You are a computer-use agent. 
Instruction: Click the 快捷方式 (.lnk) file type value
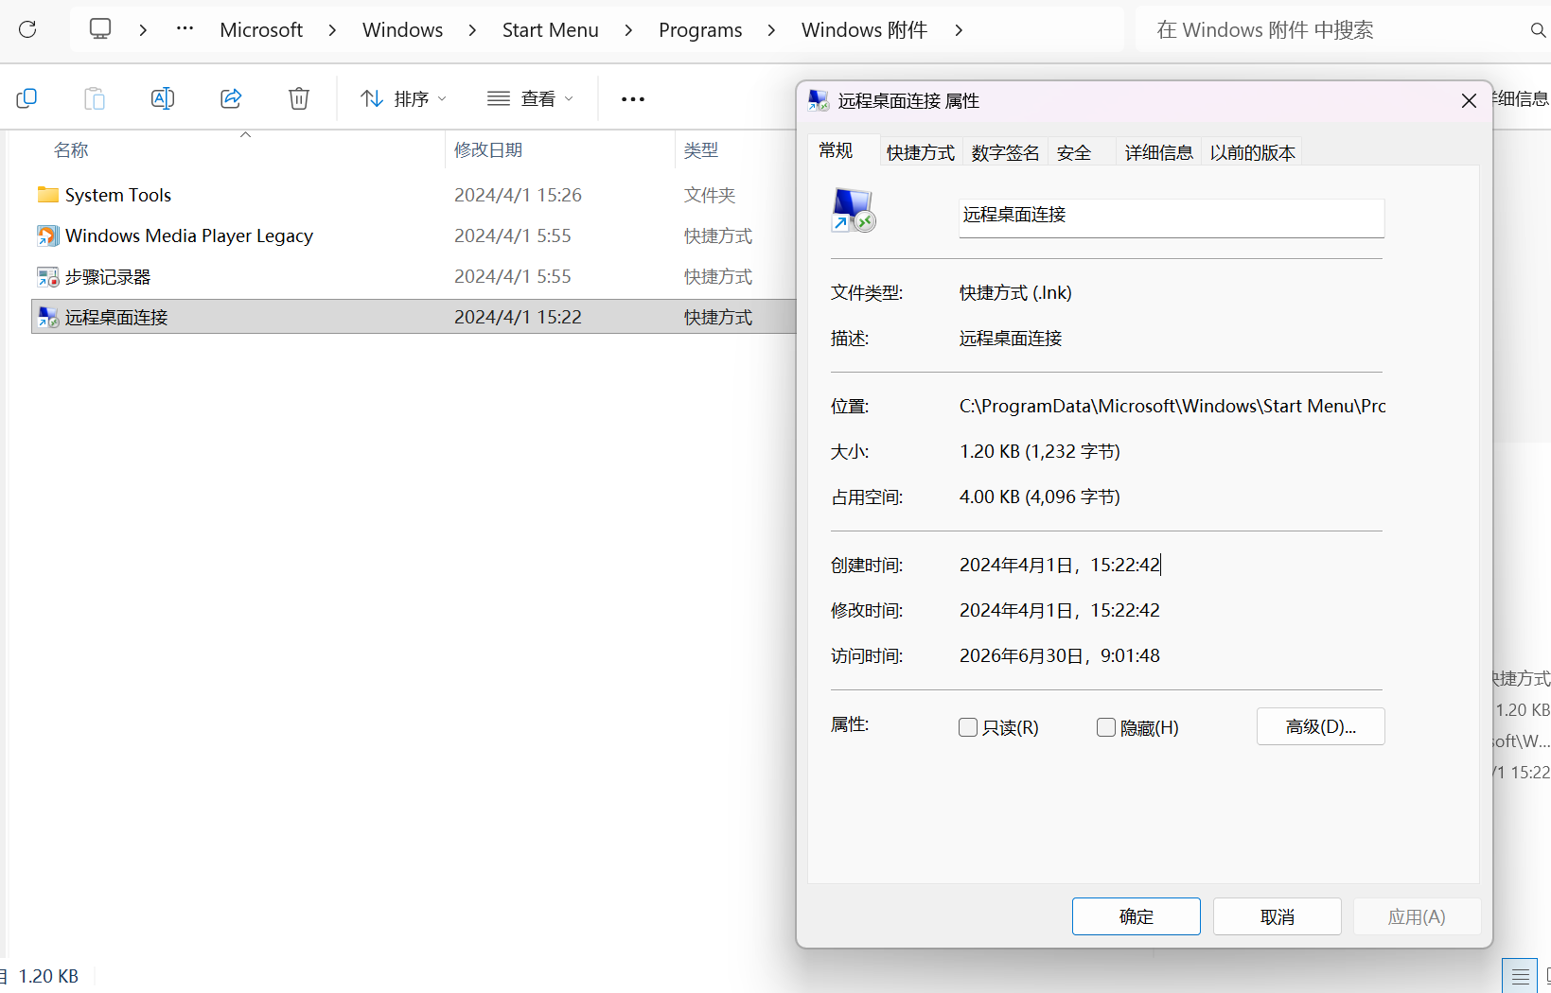pyautogui.click(x=1015, y=292)
